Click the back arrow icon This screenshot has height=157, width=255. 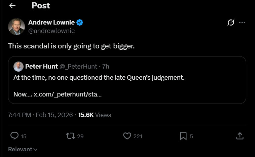(12, 6)
